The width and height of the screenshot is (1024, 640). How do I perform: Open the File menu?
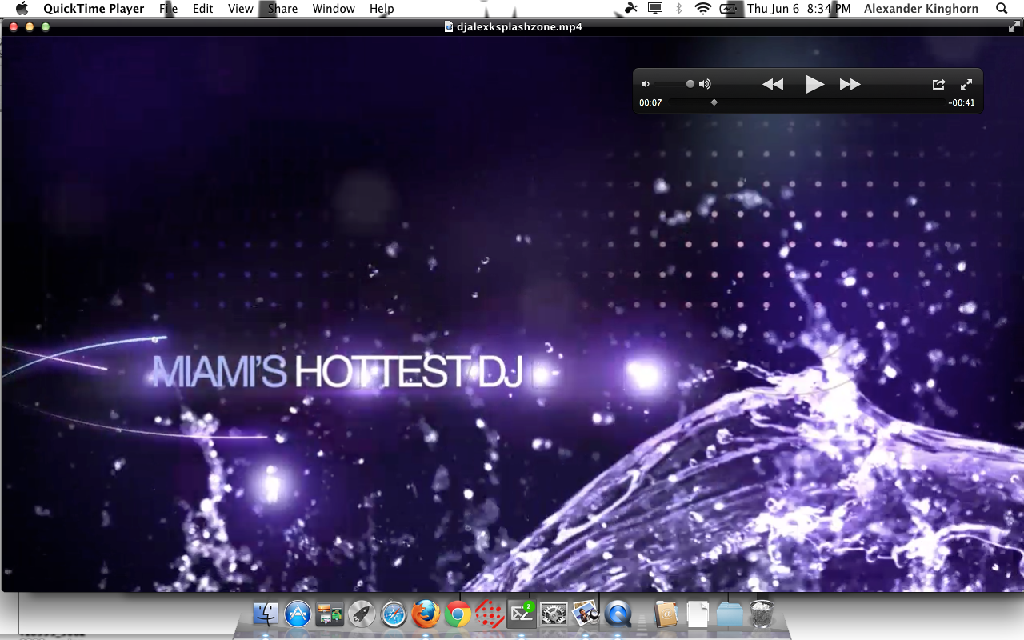pyautogui.click(x=168, y=9)
